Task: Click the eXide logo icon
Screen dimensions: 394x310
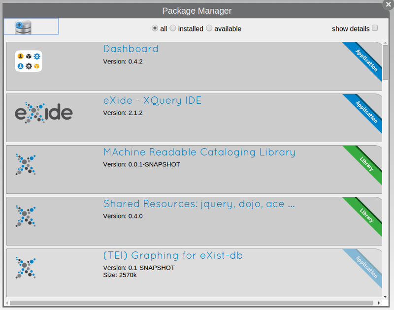Action: click(x=44, y=113)
